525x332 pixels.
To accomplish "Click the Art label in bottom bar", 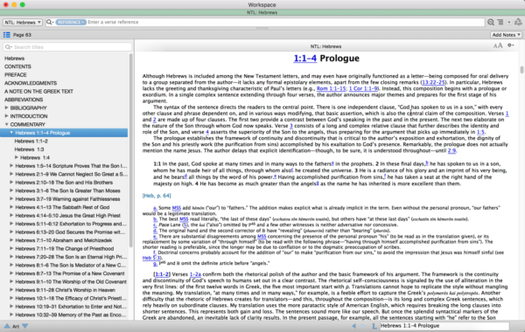I will [16, 326].
